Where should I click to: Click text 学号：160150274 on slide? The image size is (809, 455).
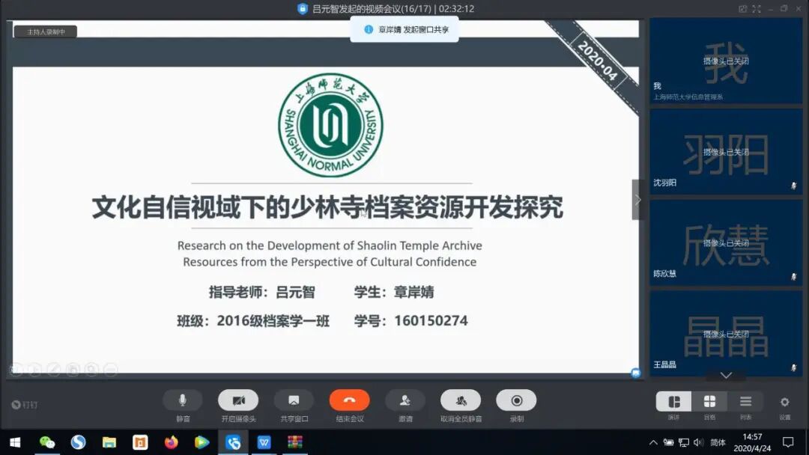tap(410, 320)
